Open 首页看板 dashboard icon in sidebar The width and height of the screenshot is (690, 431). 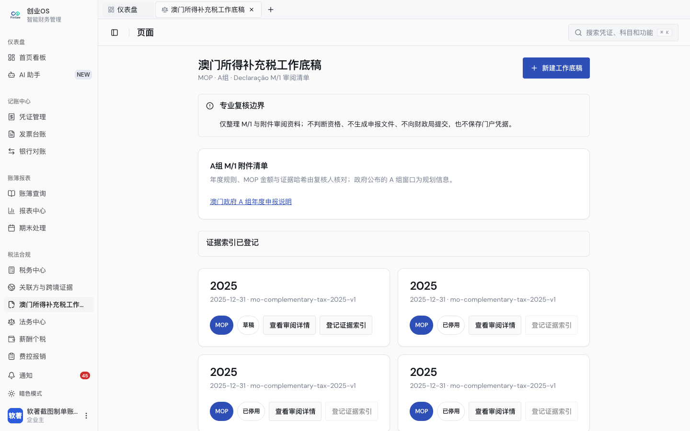click(x=11, y=57)
